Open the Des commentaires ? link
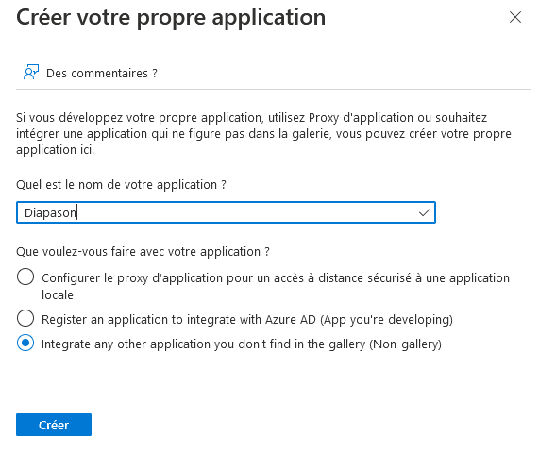Image resolution: width=539 pixels, height=453 pixels. pyautogui.click(x=101, y=74)
